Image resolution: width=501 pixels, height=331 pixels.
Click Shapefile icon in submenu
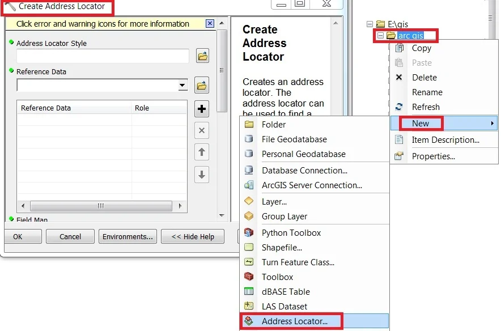(249, 247)
